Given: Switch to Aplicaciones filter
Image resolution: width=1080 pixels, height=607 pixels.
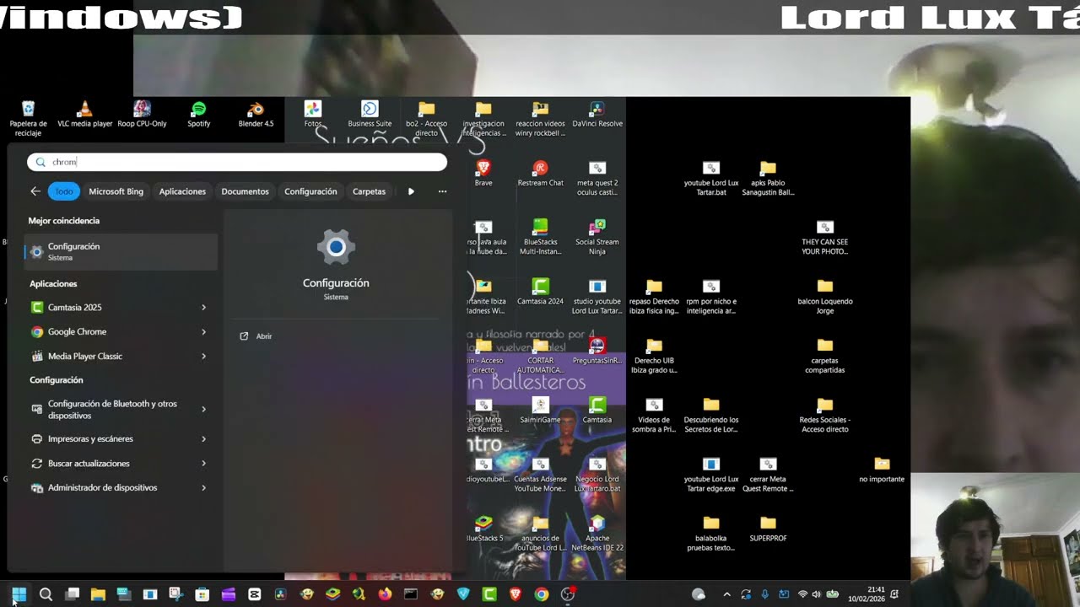Looking at the screenshot, I should (x=182, y=191).
